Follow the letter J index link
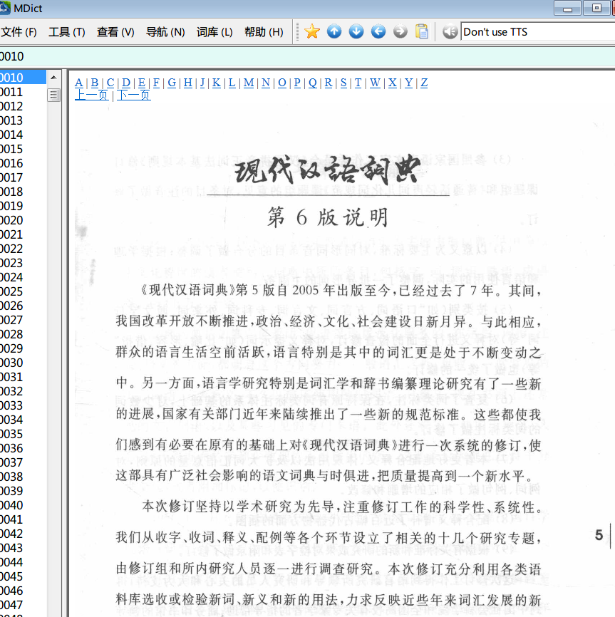Image resolution: width=615 pixels, height=617 pixels. [x=202, y=83]
